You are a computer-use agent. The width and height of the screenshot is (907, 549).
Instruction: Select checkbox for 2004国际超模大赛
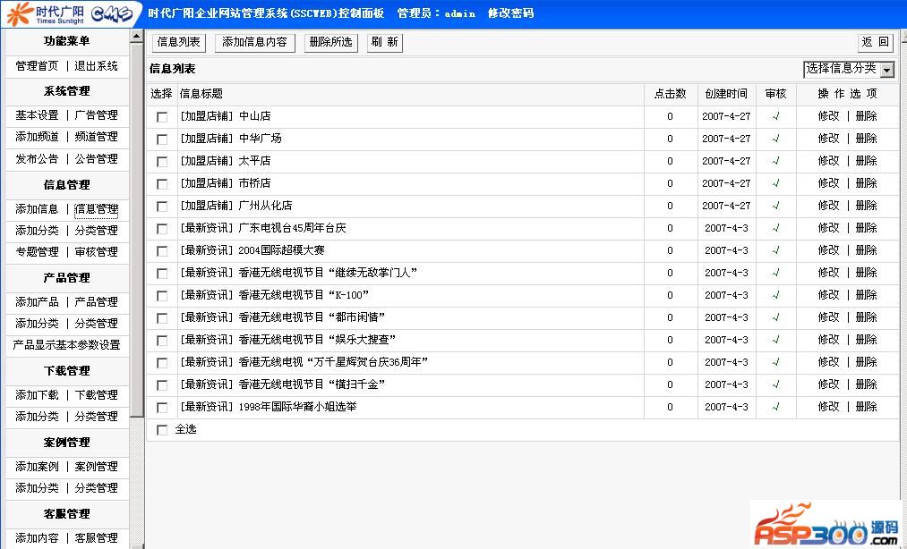pyautogui.click(x=162, y=251)
